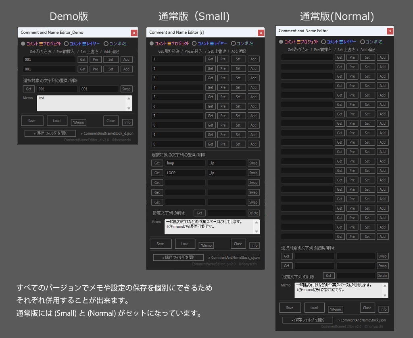413x338 pixels.
Task: Click first Swap button in Normal editor
Action: point(382,256)
